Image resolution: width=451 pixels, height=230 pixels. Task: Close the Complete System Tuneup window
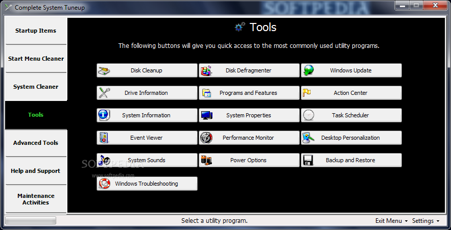[435, 5]
